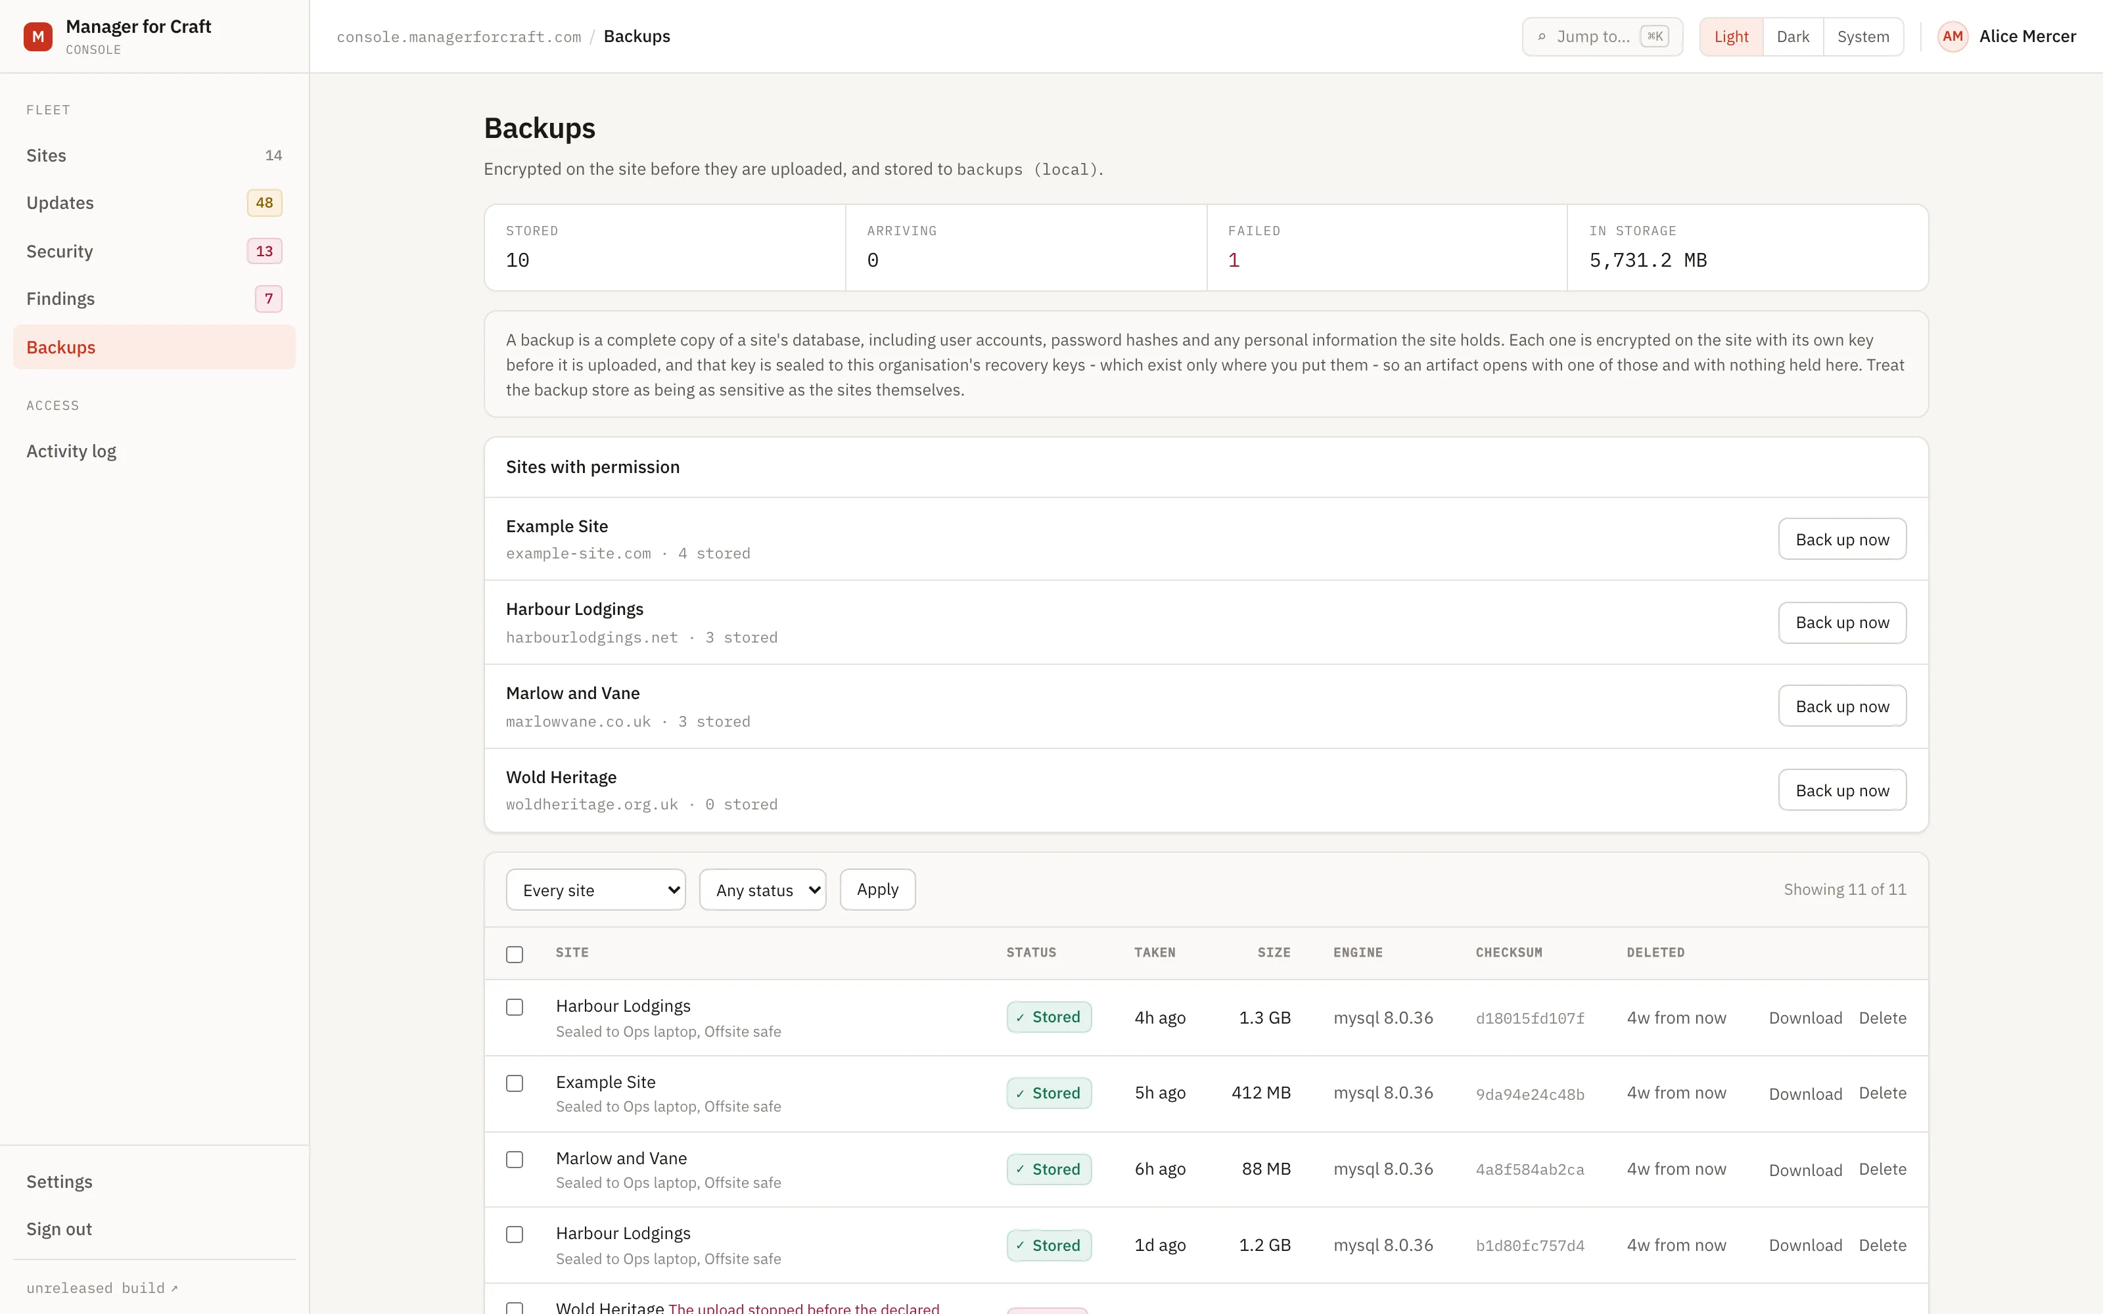This screenshot has width=2103, height=1314.
Task: Click the SITE column header
Action: [572, 953]
